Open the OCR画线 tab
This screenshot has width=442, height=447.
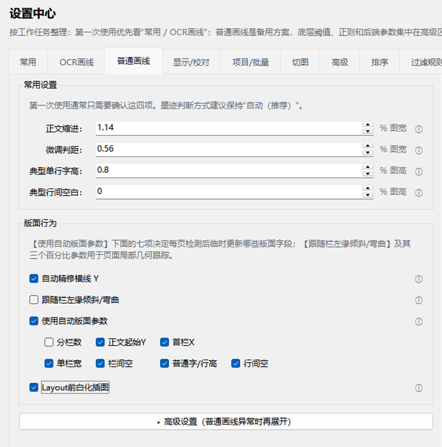pyautogui.click(x=76, y=62)
